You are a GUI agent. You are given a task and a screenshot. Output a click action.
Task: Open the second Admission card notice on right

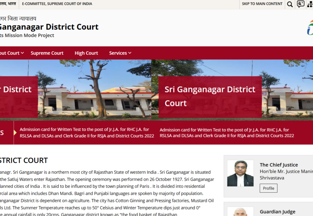coord(227,132)
